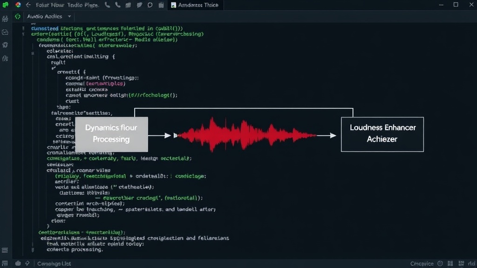
Task: Click the grid icon in status bar right
Action: (450, 263)
